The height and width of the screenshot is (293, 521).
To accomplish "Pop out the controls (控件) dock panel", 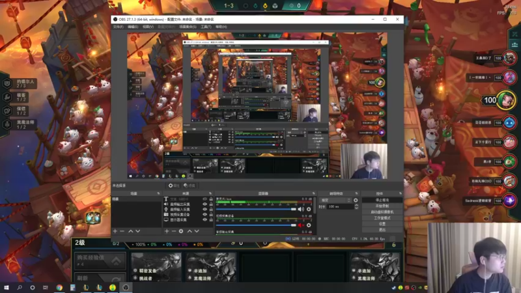I will 400,193.
